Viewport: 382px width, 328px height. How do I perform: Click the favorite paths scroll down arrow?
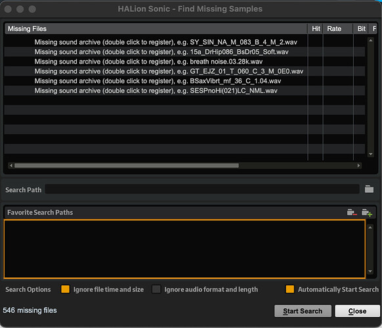tap(370, 272)
